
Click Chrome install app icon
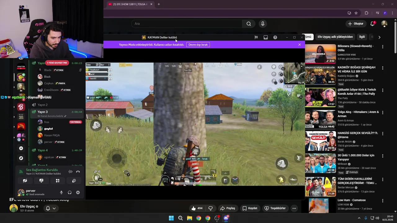coord(349,13)
